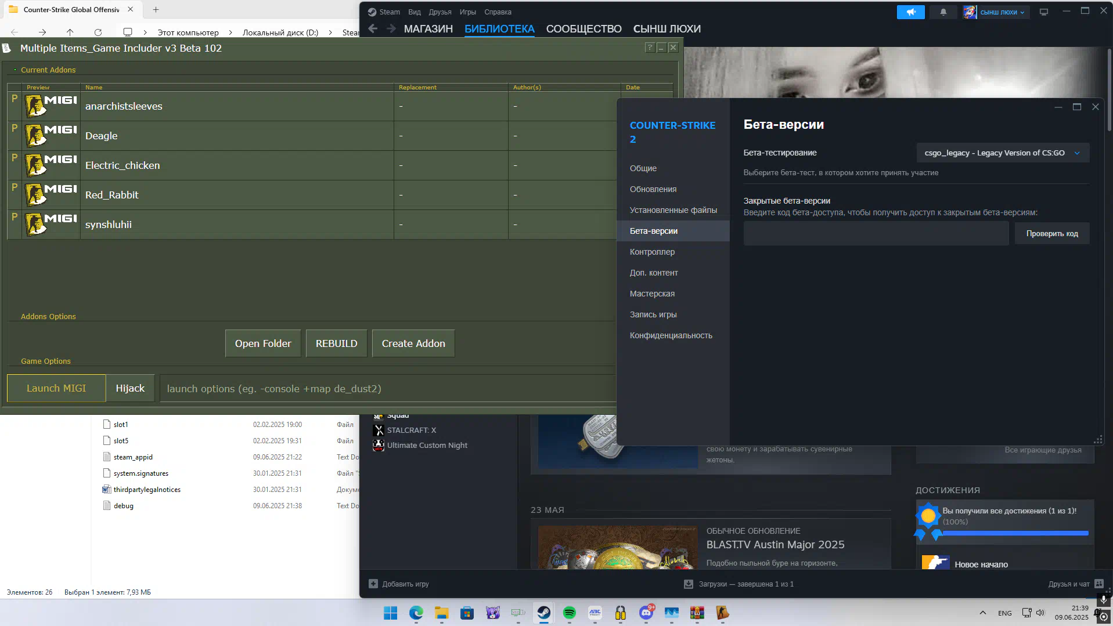
Task: Click the MIGI preview icon for synshluhii
Action: [x=51, y=225]
